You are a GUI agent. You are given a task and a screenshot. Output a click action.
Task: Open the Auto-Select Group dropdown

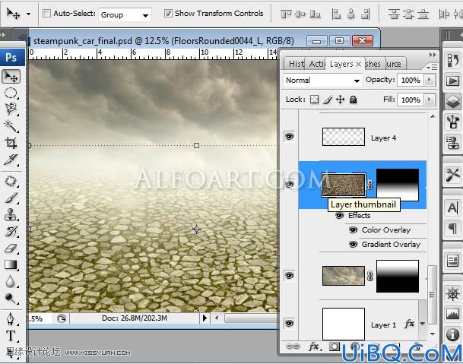click(x=125, y=14)
